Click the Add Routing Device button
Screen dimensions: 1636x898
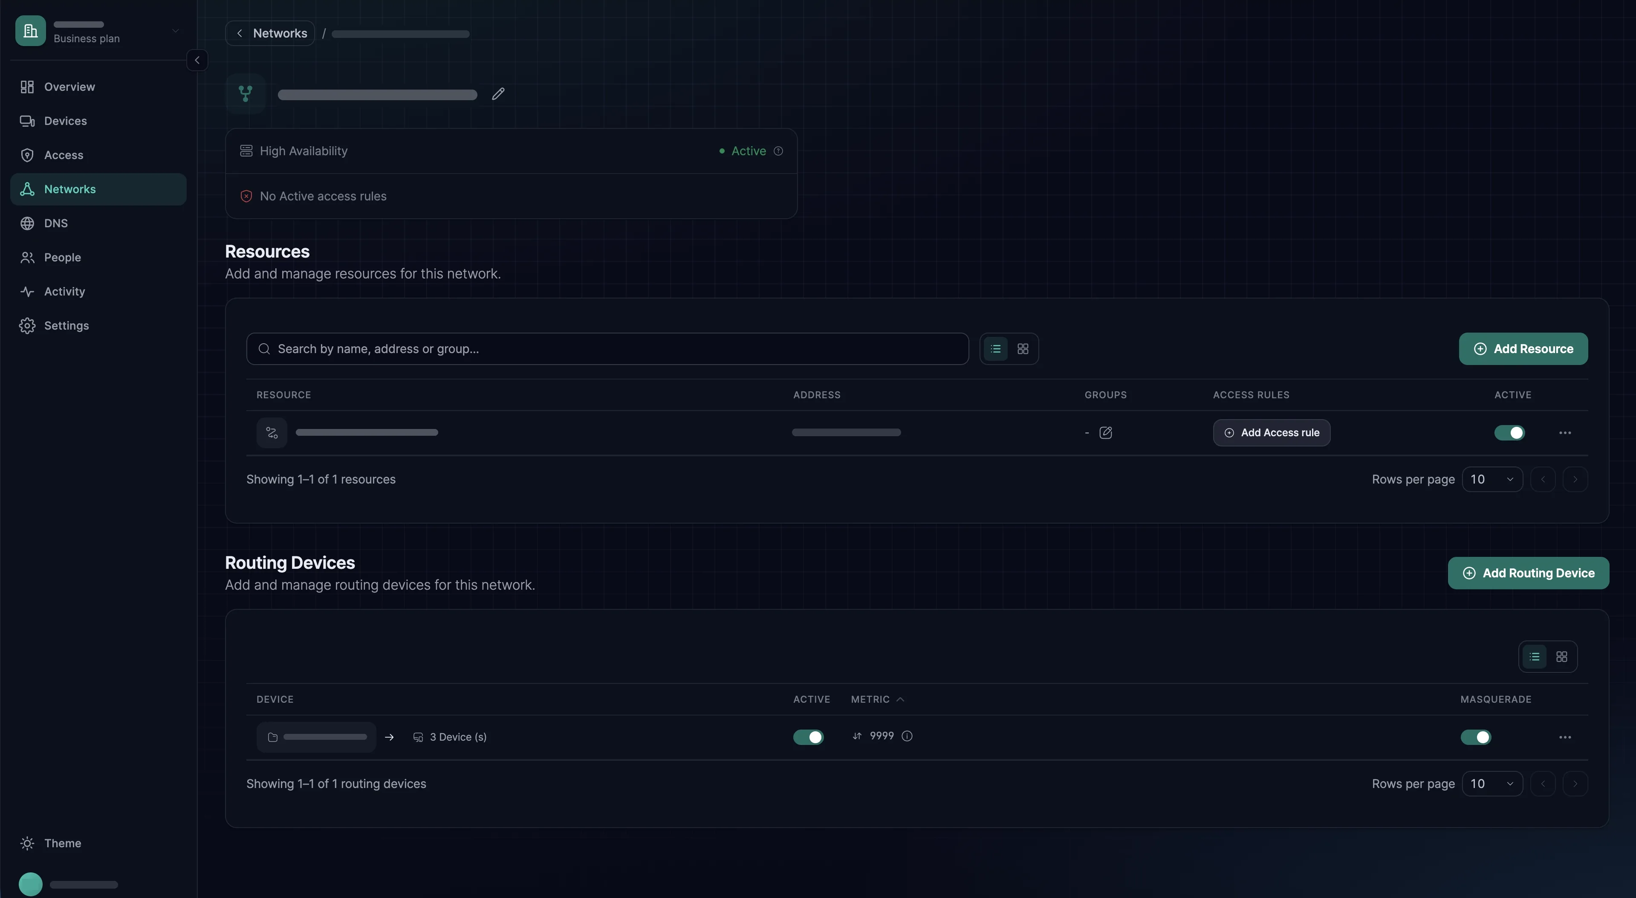pyautogui.click(x=1528, y=573)
